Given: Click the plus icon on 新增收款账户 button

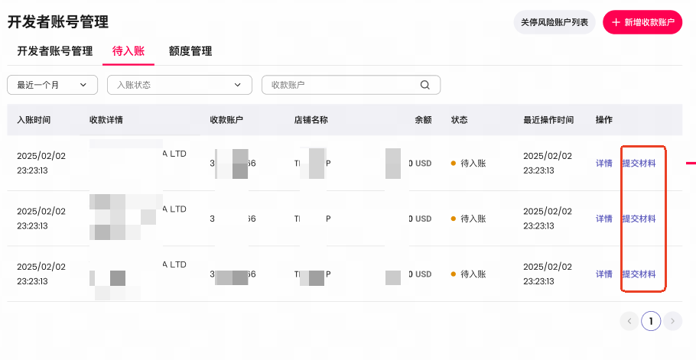Looking at the screenshot, I should 616,23.
